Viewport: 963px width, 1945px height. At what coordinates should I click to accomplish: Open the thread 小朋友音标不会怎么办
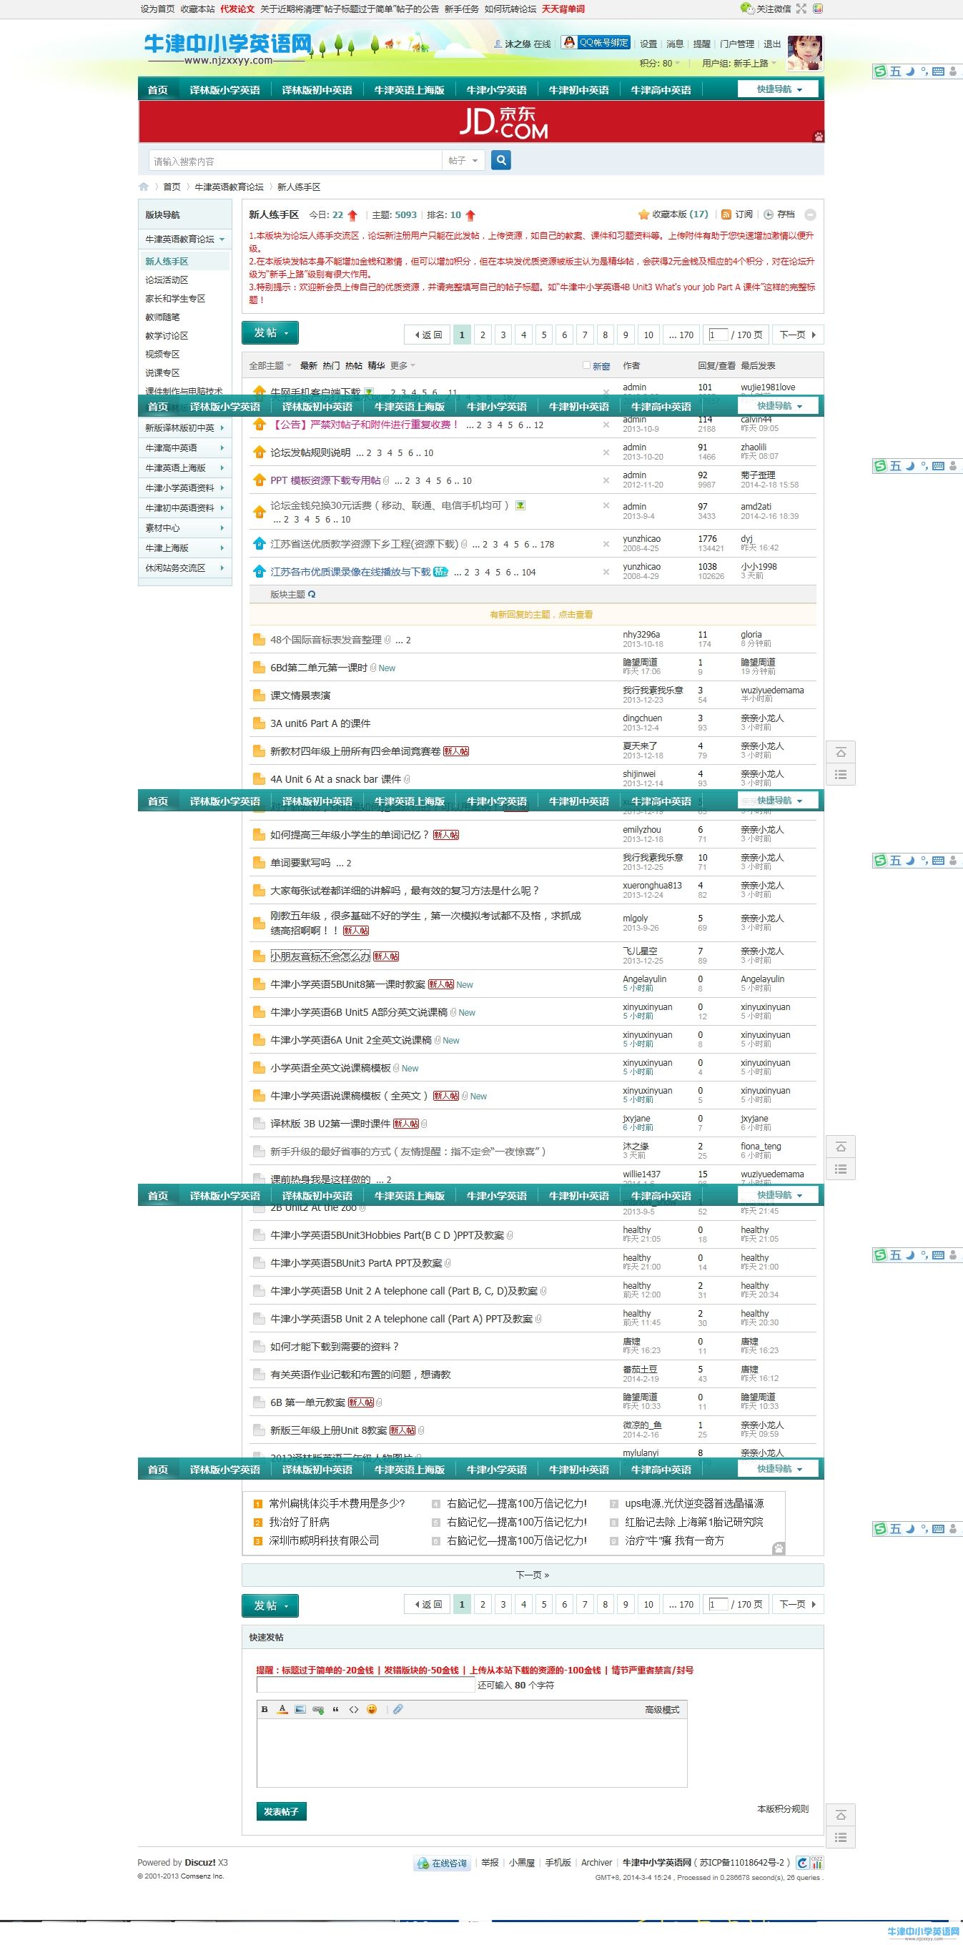click(320, 956)
